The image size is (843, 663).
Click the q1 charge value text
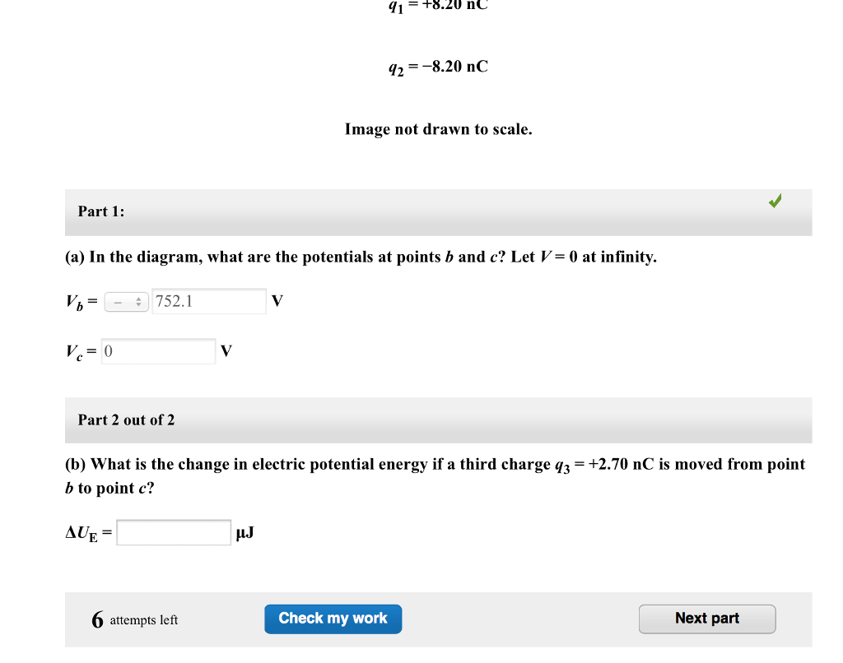[x=438, y=7]
